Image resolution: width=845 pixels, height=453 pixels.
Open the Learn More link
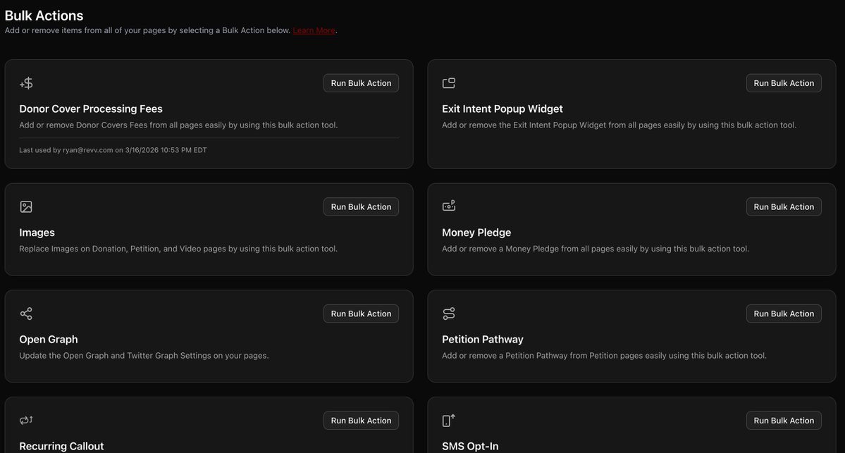pos(314,31)
